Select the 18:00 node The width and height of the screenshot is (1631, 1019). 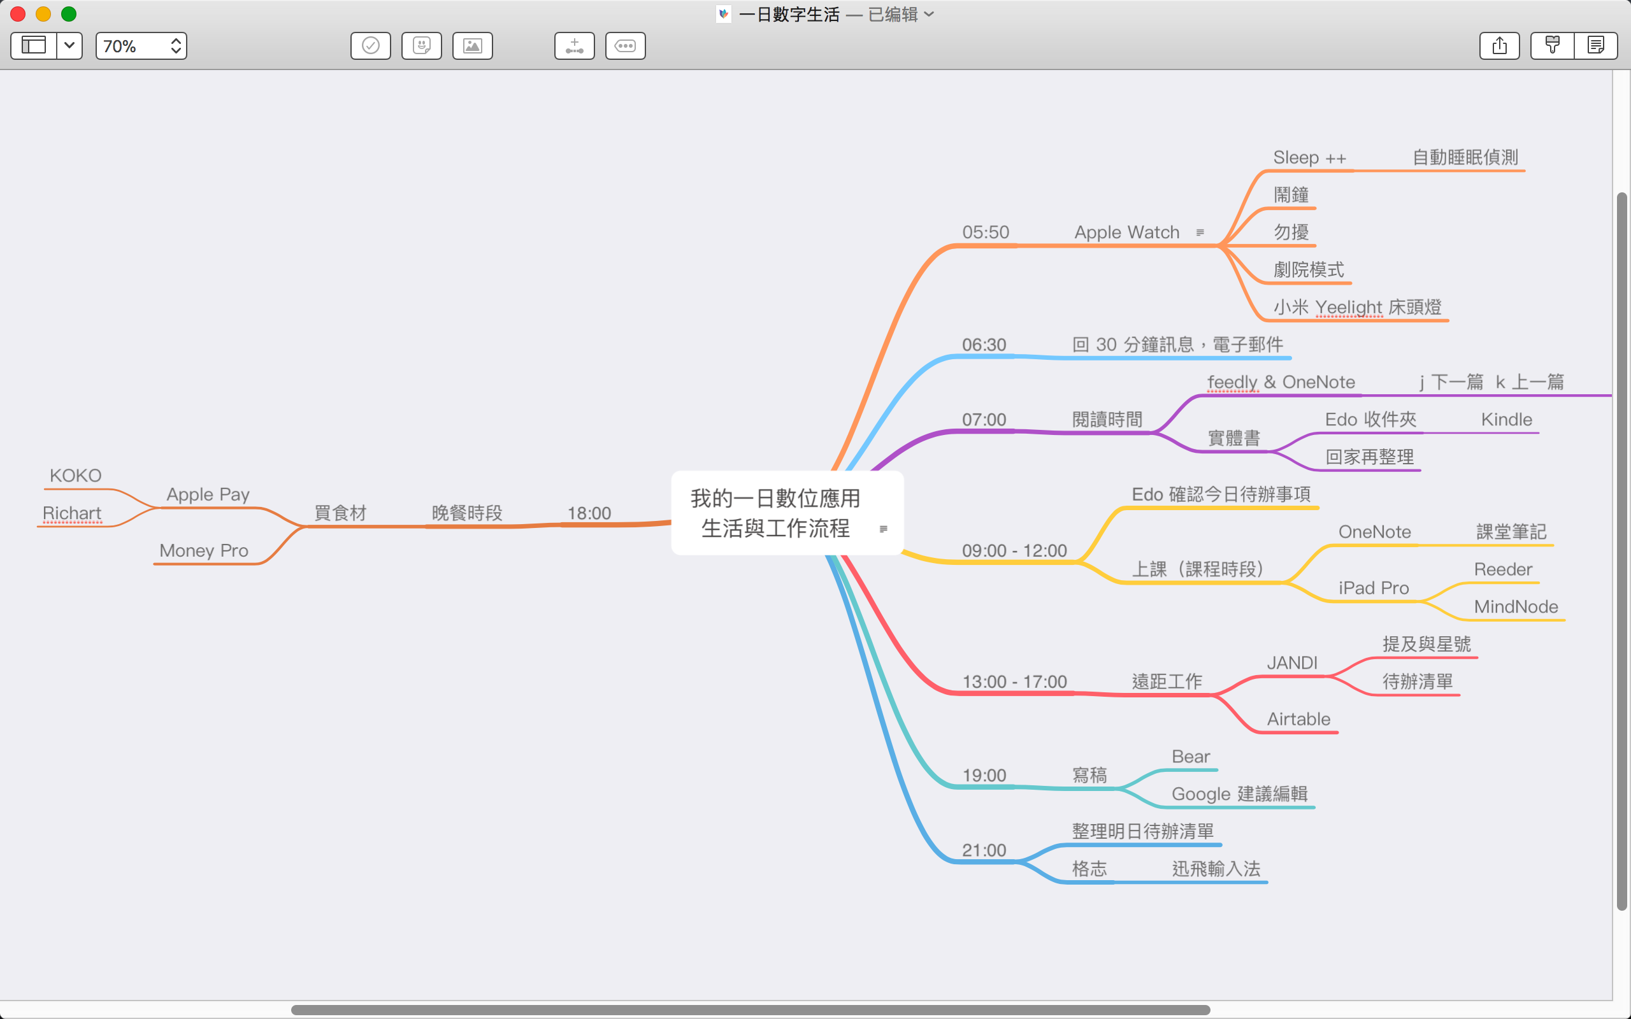(589, 513)
